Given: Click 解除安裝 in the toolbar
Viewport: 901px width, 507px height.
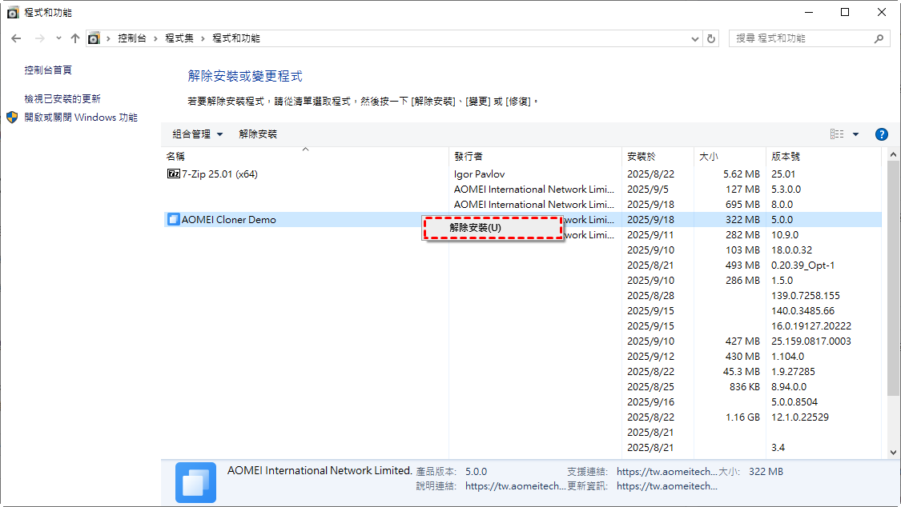Looking at the screenshot, I should coord(258,134).
